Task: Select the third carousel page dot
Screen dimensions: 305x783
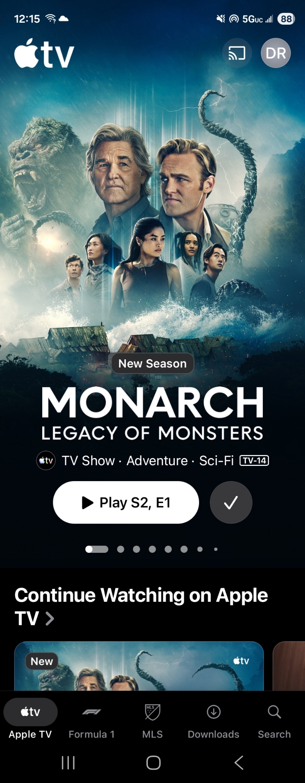Action: 136,549
